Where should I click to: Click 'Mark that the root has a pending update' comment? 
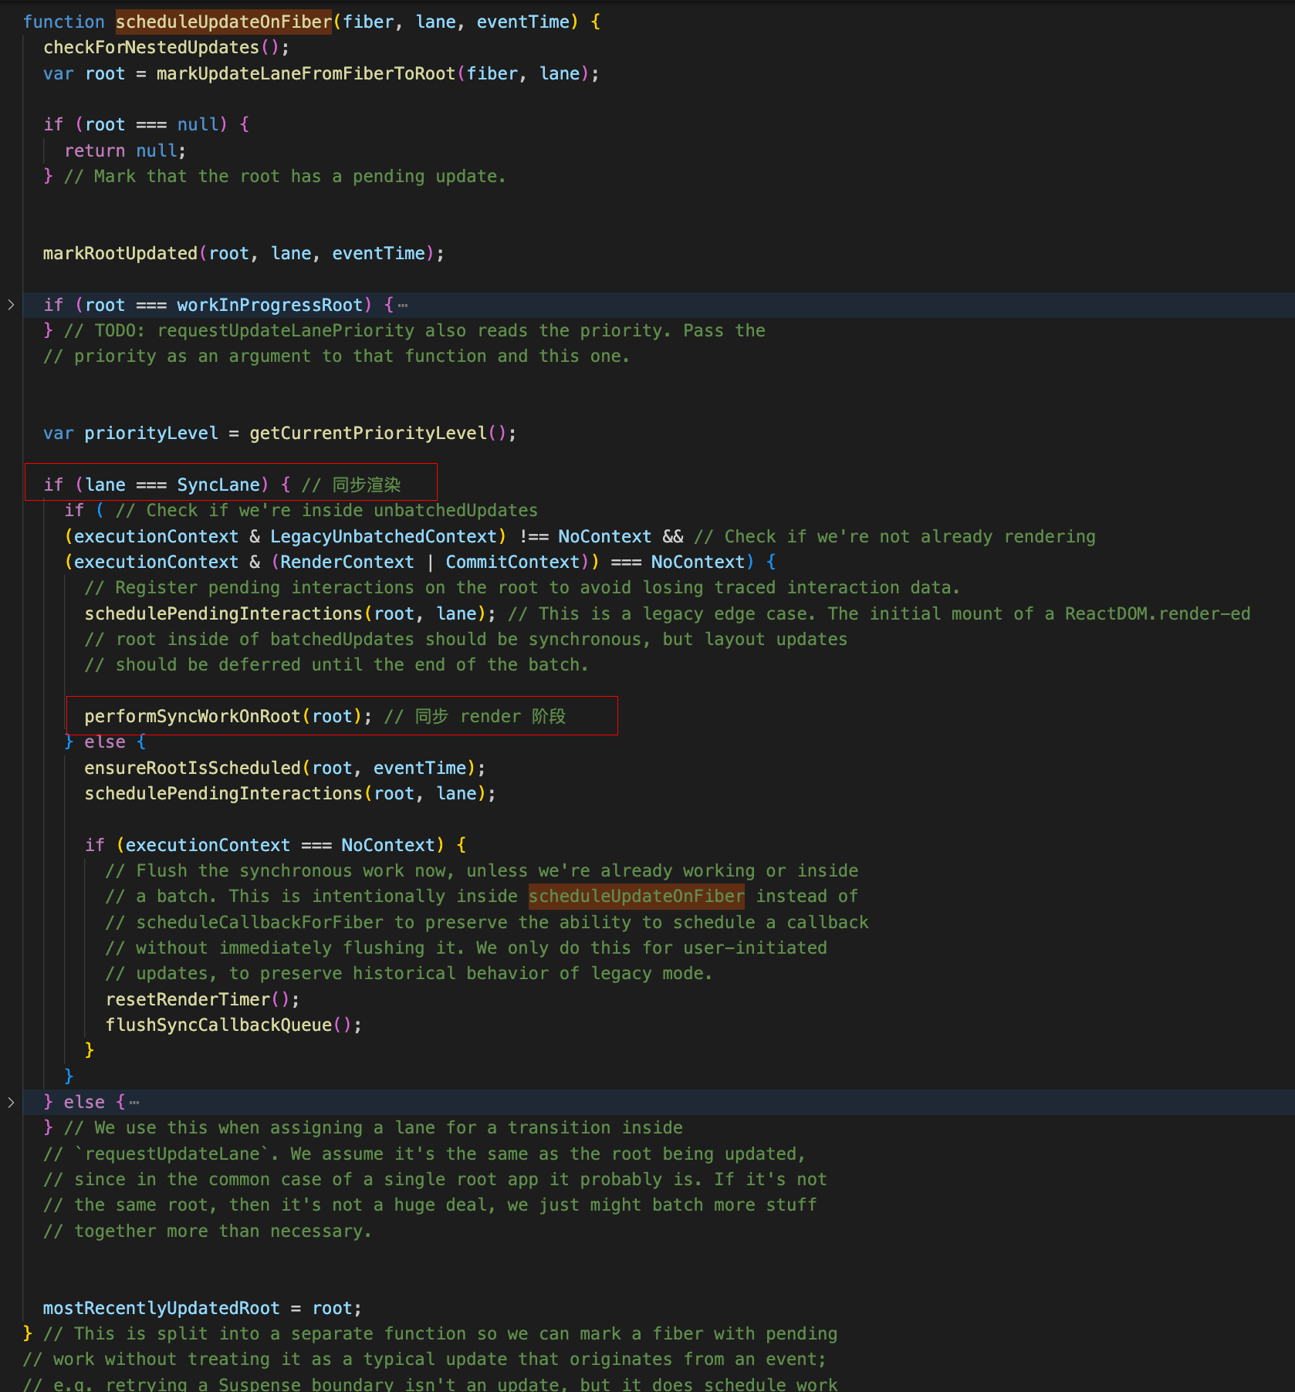[x=285, y=176]
